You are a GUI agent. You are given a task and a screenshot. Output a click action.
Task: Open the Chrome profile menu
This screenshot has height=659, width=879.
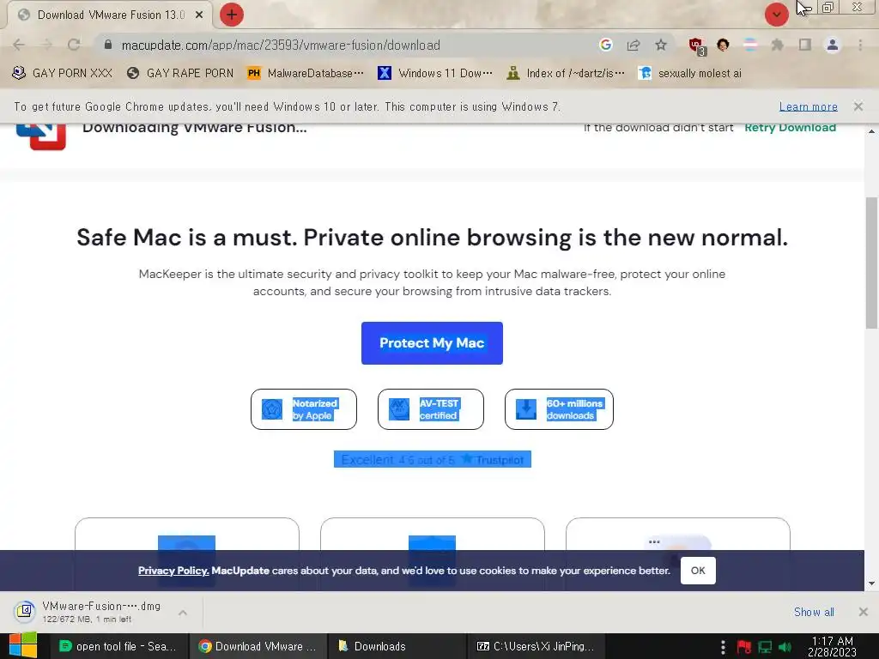pyautogui.click(x=833, y=45)
